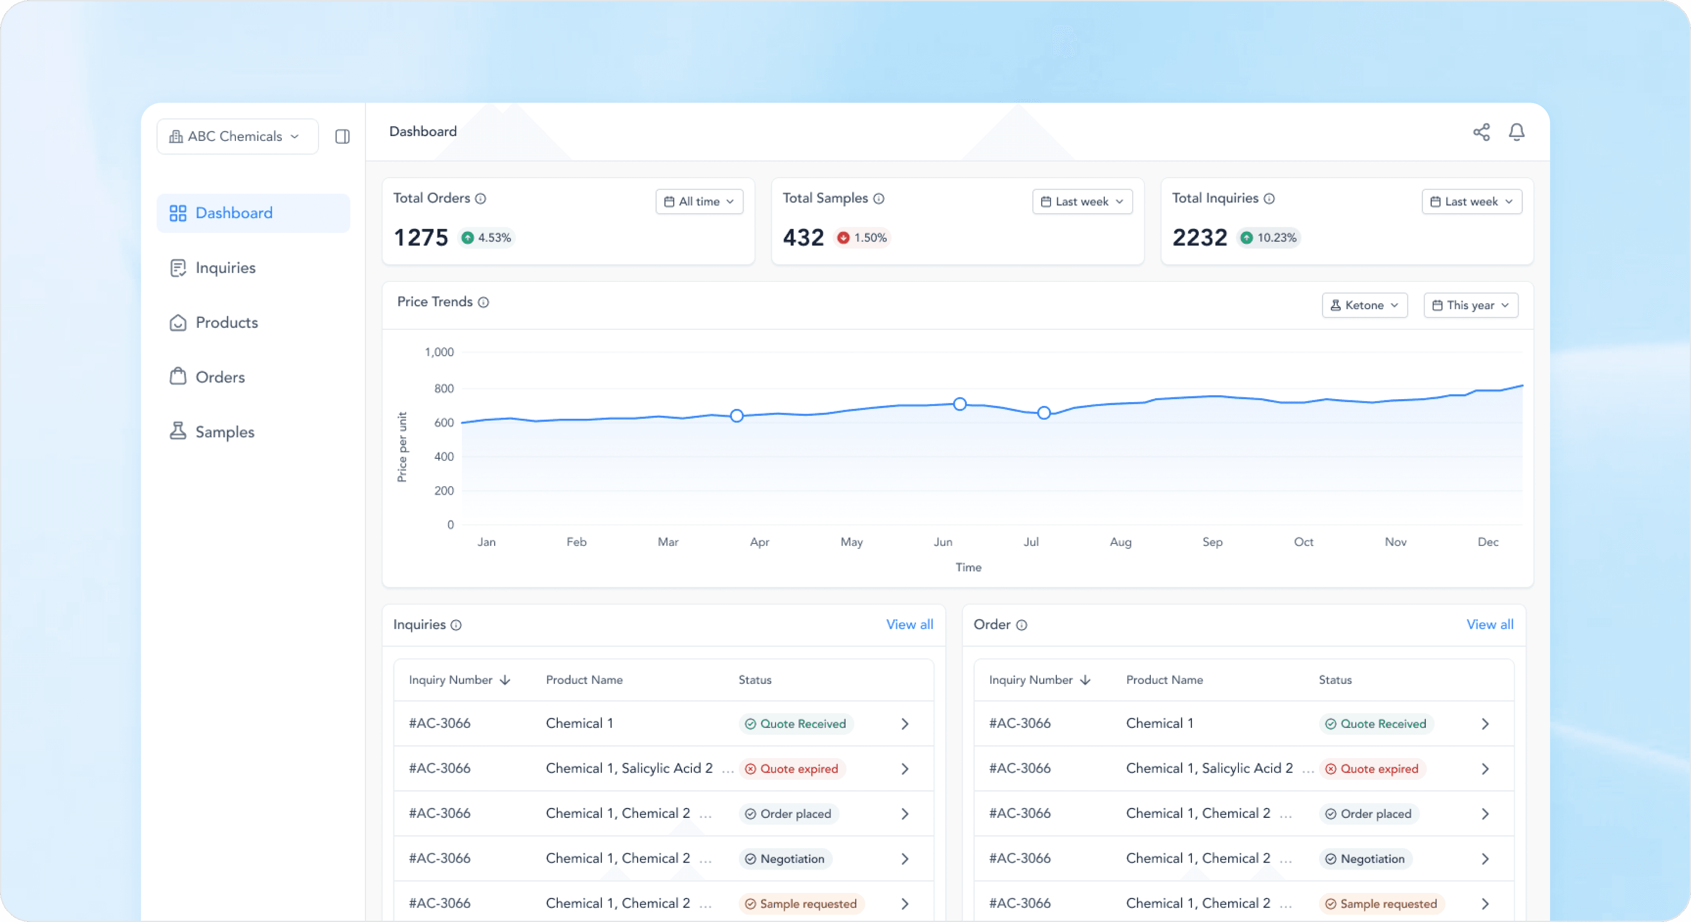Click the share icon in header
Image resolution: width=1691 pixels, height=922 pixels.
(x=1481, y=132)
